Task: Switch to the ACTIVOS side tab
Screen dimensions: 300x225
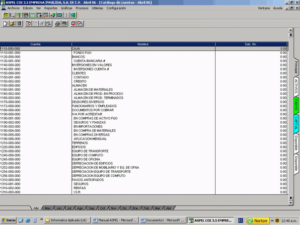Action: [296, 86]
